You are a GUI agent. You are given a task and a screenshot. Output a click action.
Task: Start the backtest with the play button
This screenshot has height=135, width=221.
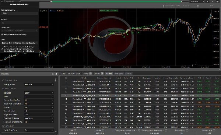207,1
